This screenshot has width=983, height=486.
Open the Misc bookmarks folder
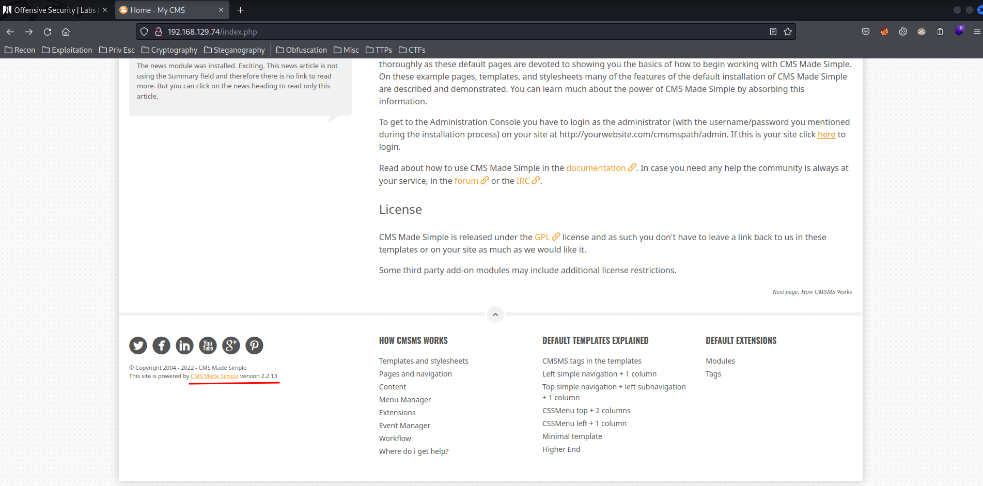[x=346, y=50]
